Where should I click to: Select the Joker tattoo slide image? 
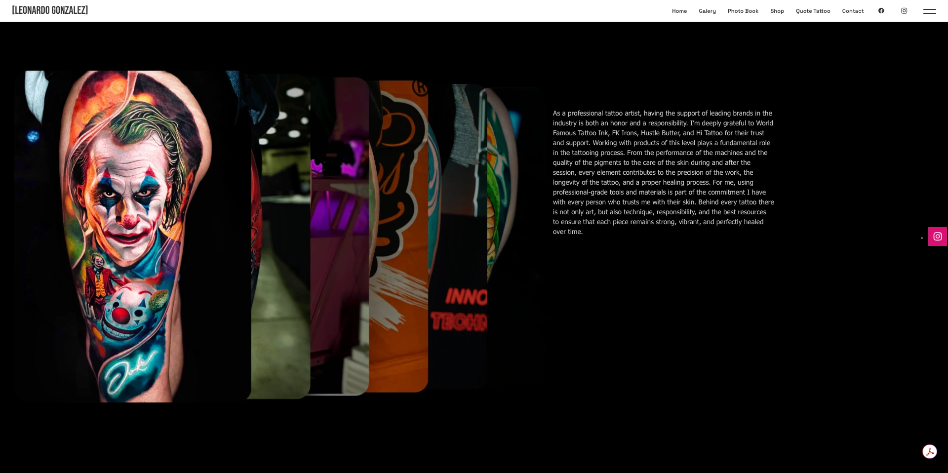132,236
